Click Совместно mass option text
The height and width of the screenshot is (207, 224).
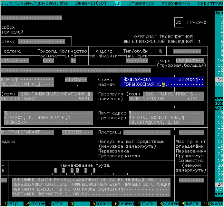tap(191, 161)
